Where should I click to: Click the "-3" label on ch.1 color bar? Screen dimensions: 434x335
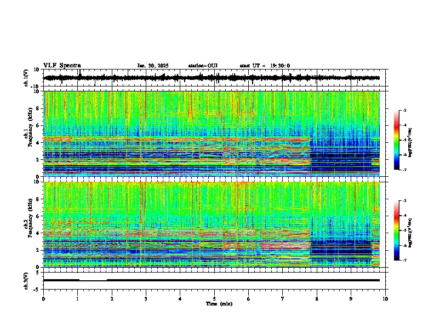click(x=404, y=111)
